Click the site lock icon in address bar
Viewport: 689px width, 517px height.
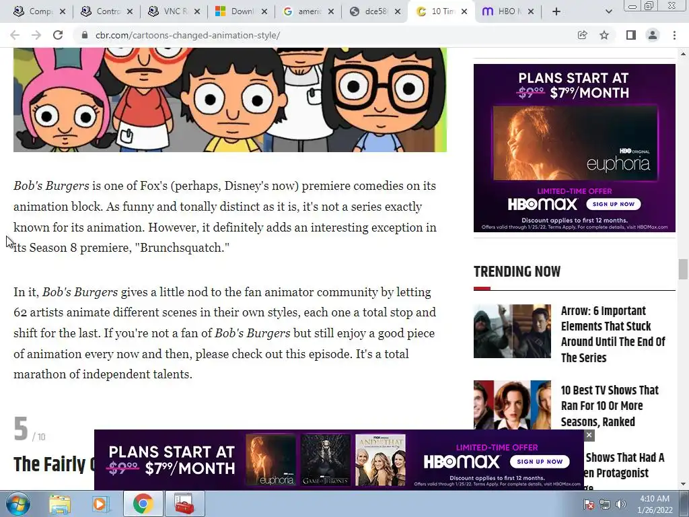point(85,35)
